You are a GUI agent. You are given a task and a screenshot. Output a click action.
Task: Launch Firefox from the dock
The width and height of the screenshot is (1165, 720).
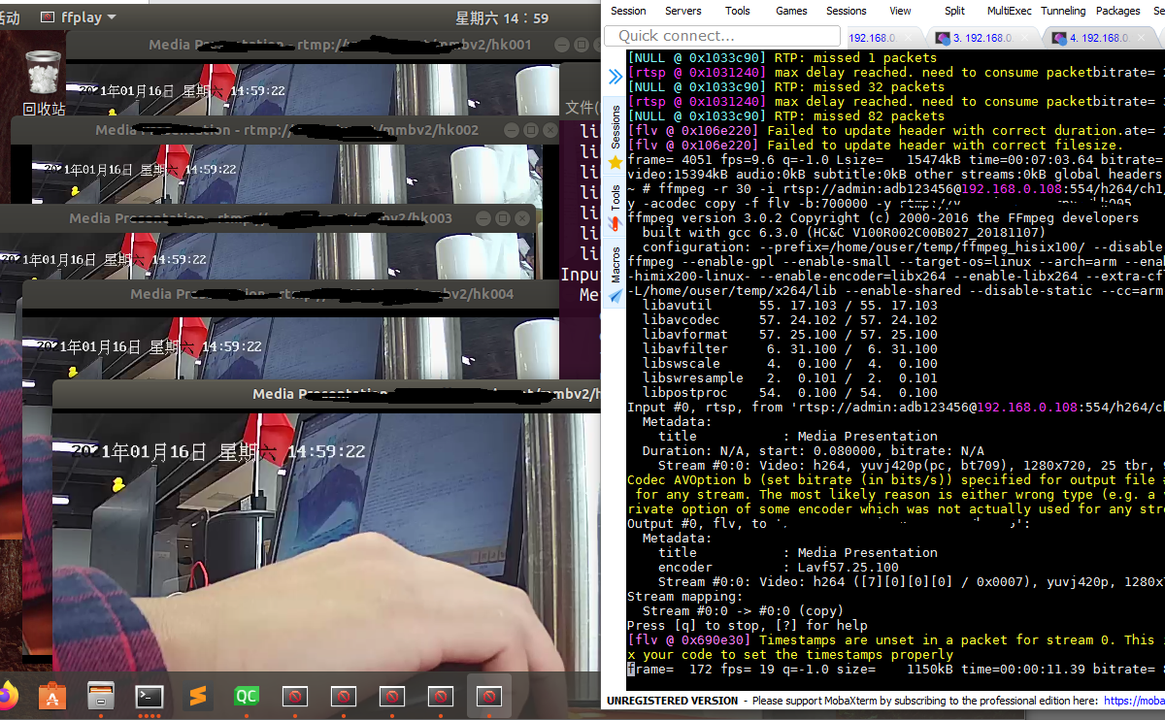click(6, 696)
